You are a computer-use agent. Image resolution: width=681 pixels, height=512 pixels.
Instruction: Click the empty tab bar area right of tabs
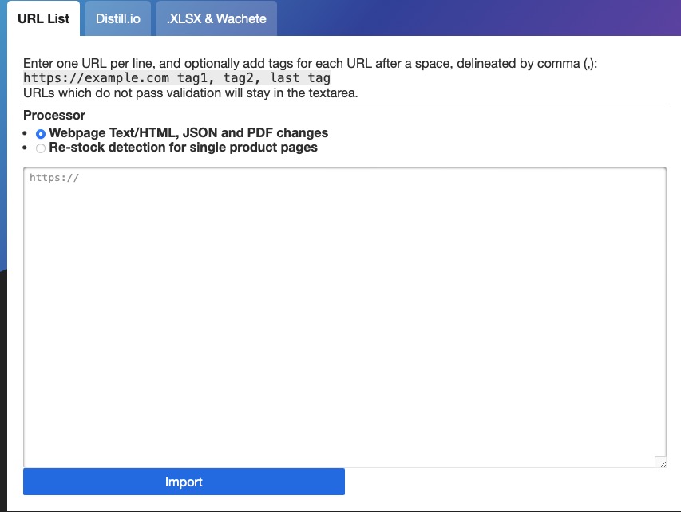(479, 18)
